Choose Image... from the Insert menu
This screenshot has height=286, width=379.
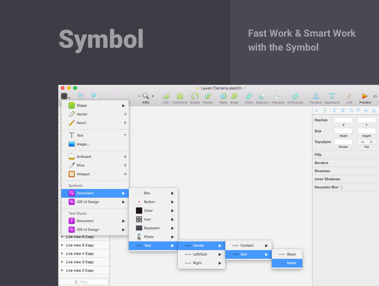point(95,144)
